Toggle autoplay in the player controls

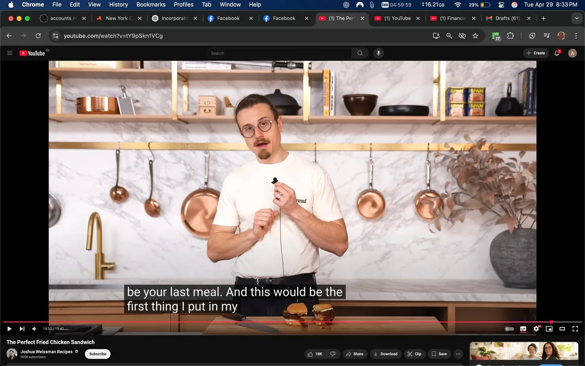coord(509,329)
